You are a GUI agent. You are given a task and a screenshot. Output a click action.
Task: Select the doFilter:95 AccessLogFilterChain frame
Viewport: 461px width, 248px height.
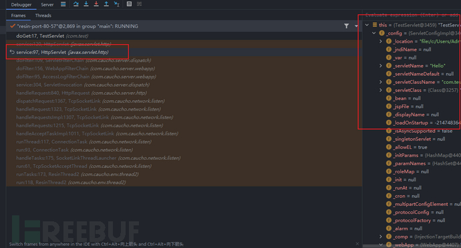click(184, 77)
